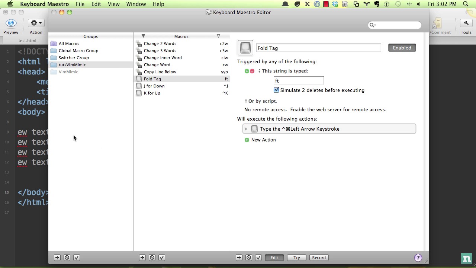Click the clock showing Fri 3:02 PM

(442, 4)
